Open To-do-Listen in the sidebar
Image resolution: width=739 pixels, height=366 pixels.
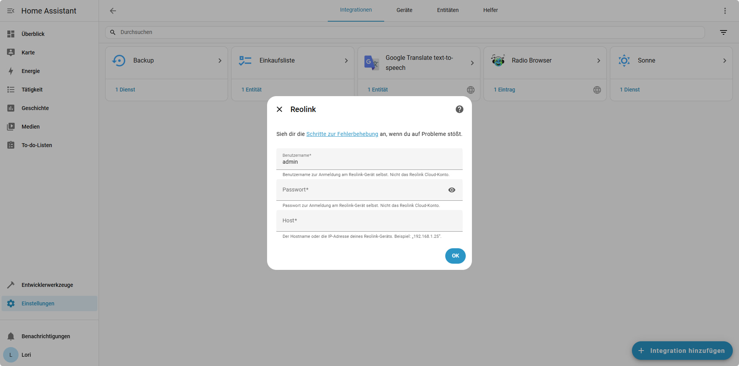pyautogui.click(x=49, y=145)
